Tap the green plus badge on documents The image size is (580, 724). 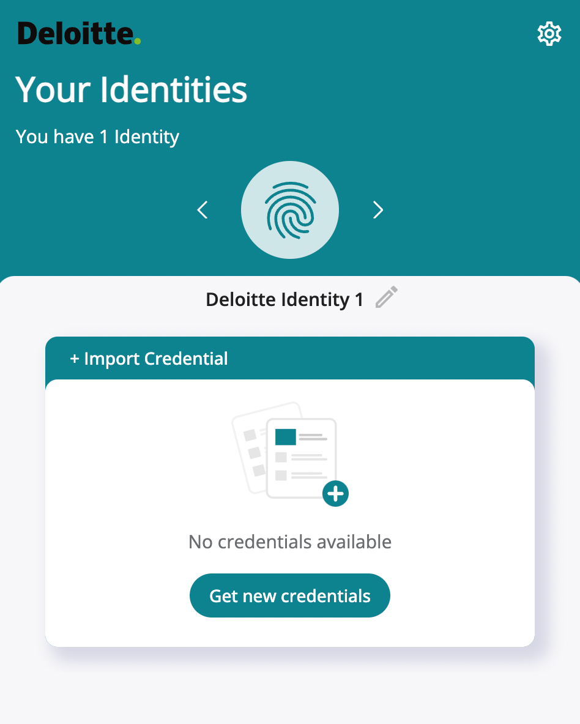point(335,494)
